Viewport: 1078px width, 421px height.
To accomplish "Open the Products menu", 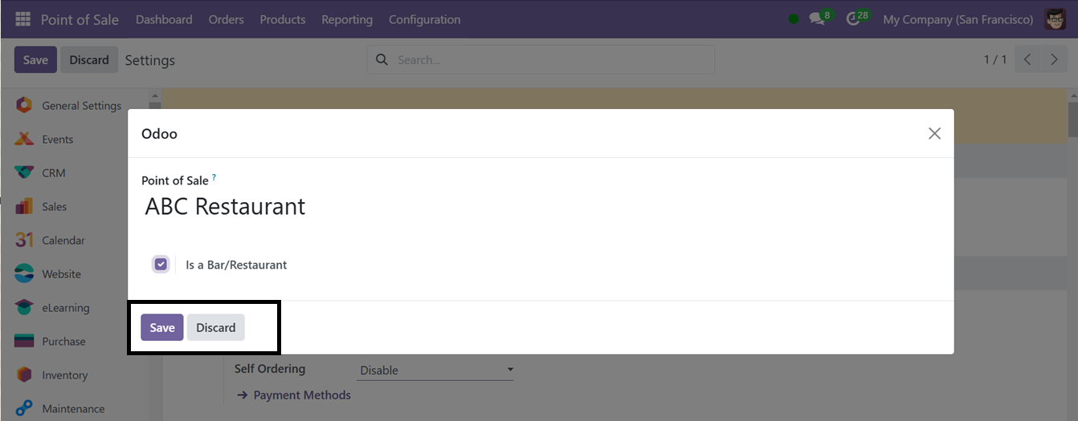I will pyautogui.click(x=283, y=19).
